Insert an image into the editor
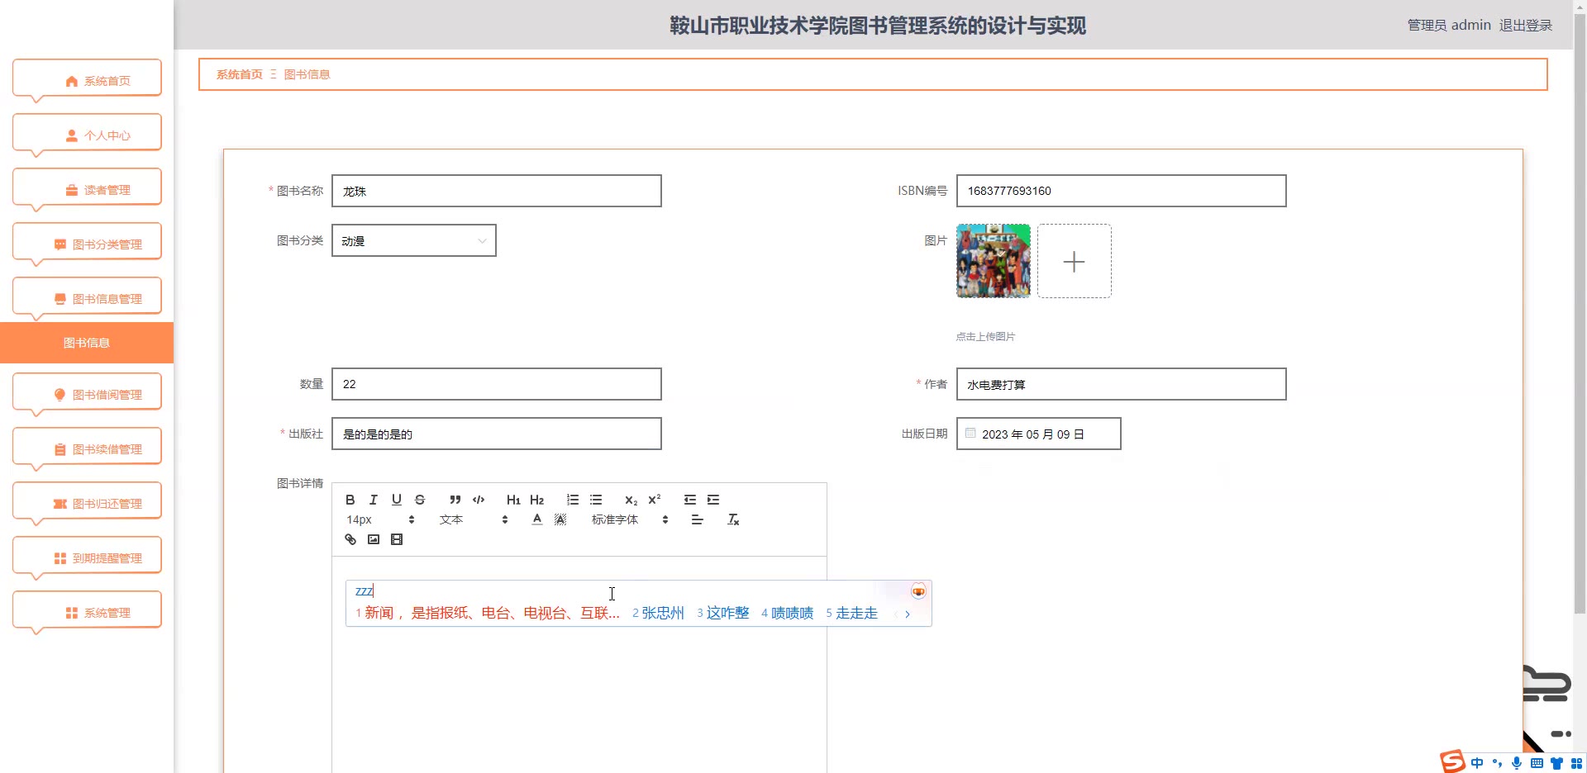The image size is (1587, 773). tap(373, 539)
